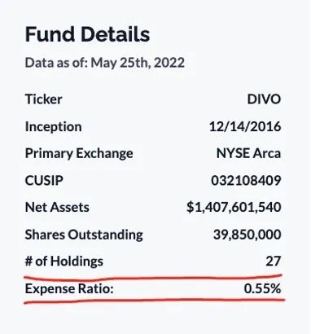Click the Expense Ratio label
The height and width of the screenshot is (334, 311).
(x=69, y=288)
